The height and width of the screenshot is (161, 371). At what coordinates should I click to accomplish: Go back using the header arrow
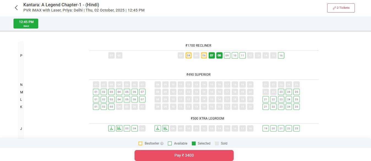[16, 8]
